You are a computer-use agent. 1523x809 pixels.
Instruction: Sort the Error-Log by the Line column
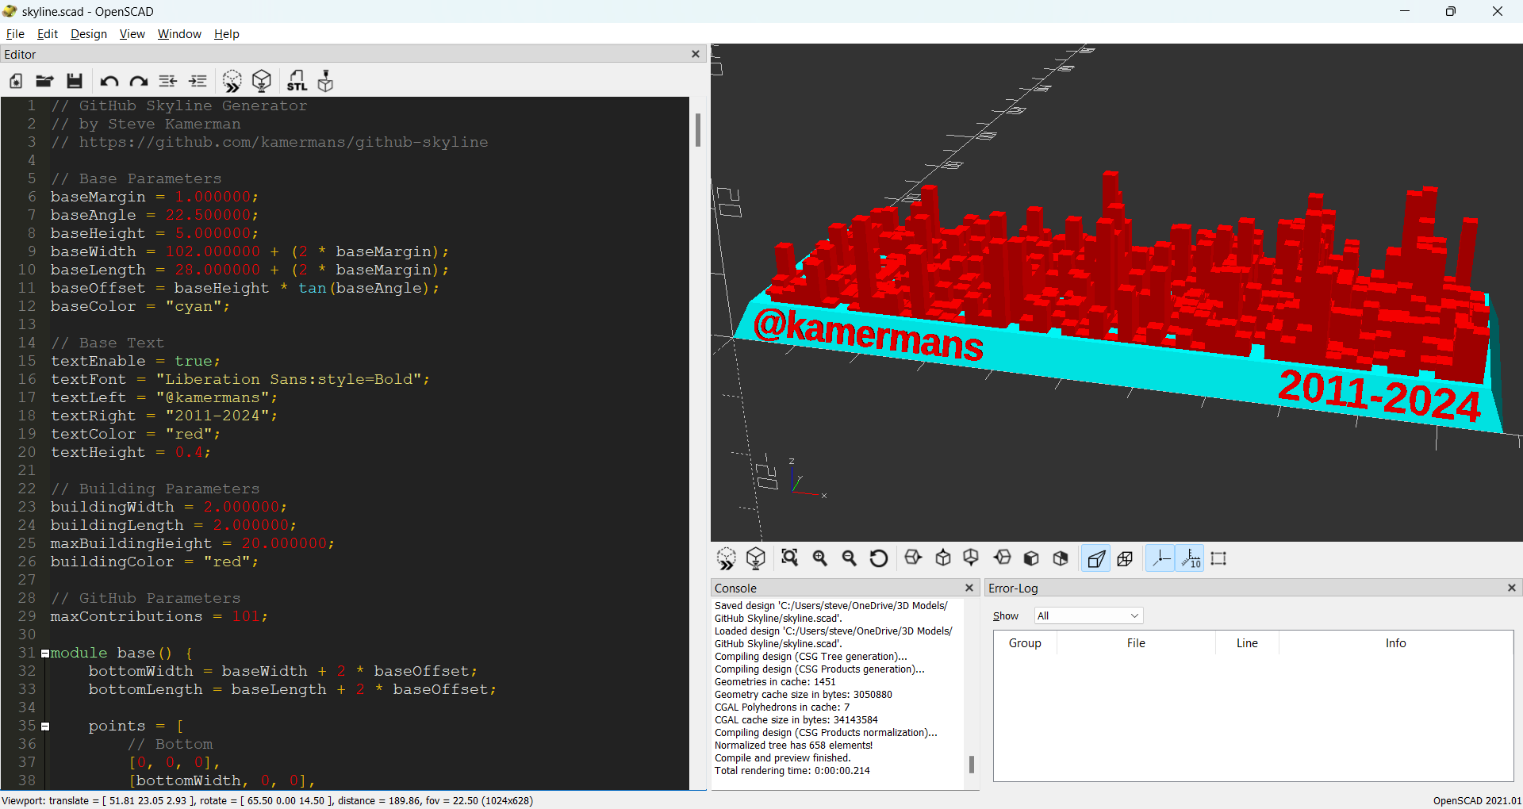pyautogui.click(x=1247, y=643)
